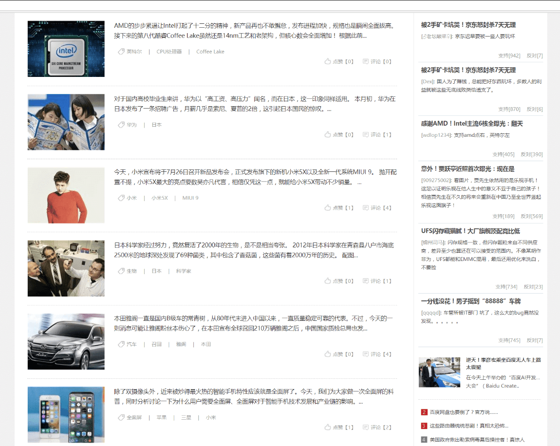Open comments icon on the Japanese scientists article
This screenshot has width=560, height=446.
[x=366, y=281]
